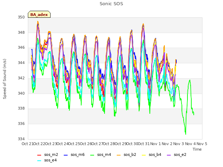Click the Oct 21 x-axis date label

28,144
